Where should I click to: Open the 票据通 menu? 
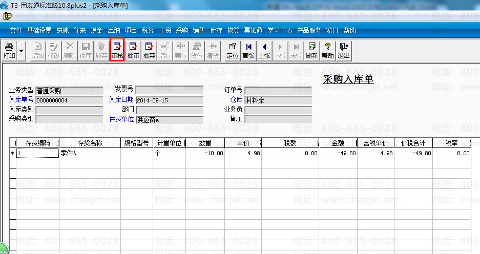253,30
